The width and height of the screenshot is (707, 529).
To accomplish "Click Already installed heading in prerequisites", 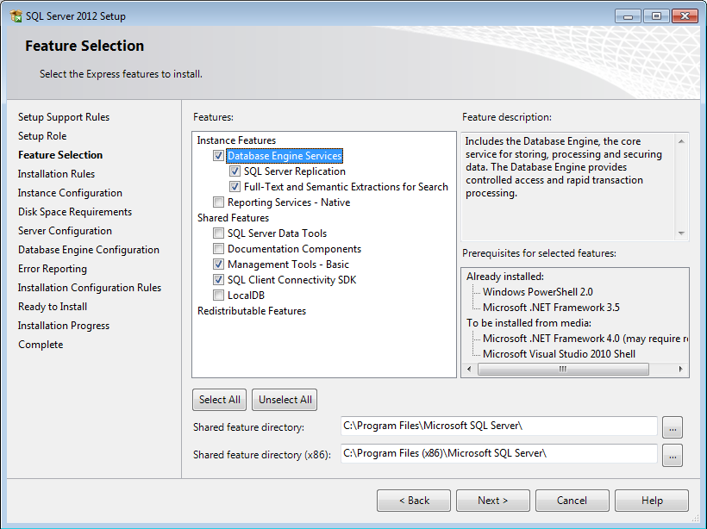I will [505, 277].
